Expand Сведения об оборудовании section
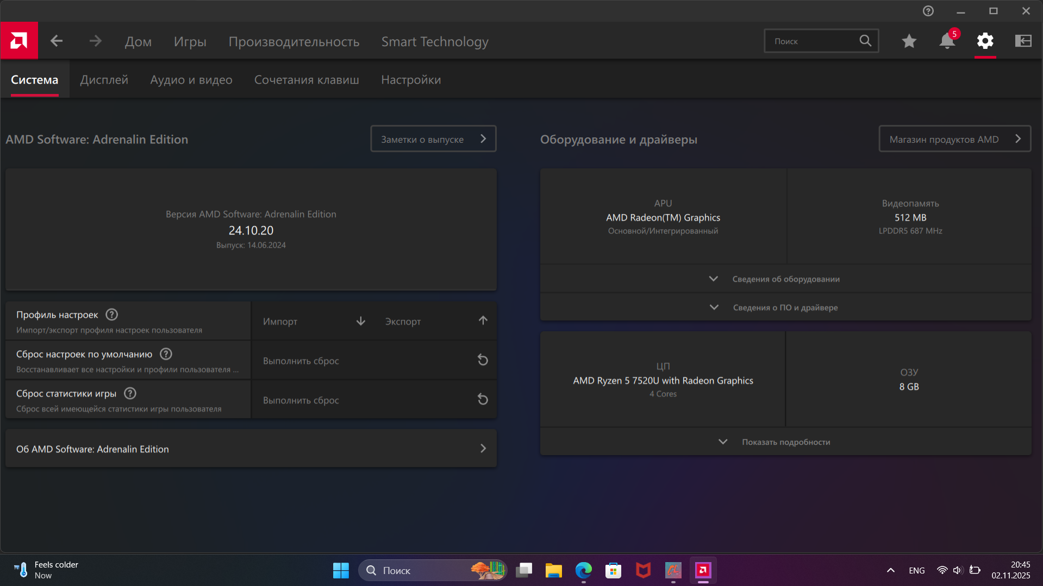This screenshot has width=1043, height=586. 785,279
